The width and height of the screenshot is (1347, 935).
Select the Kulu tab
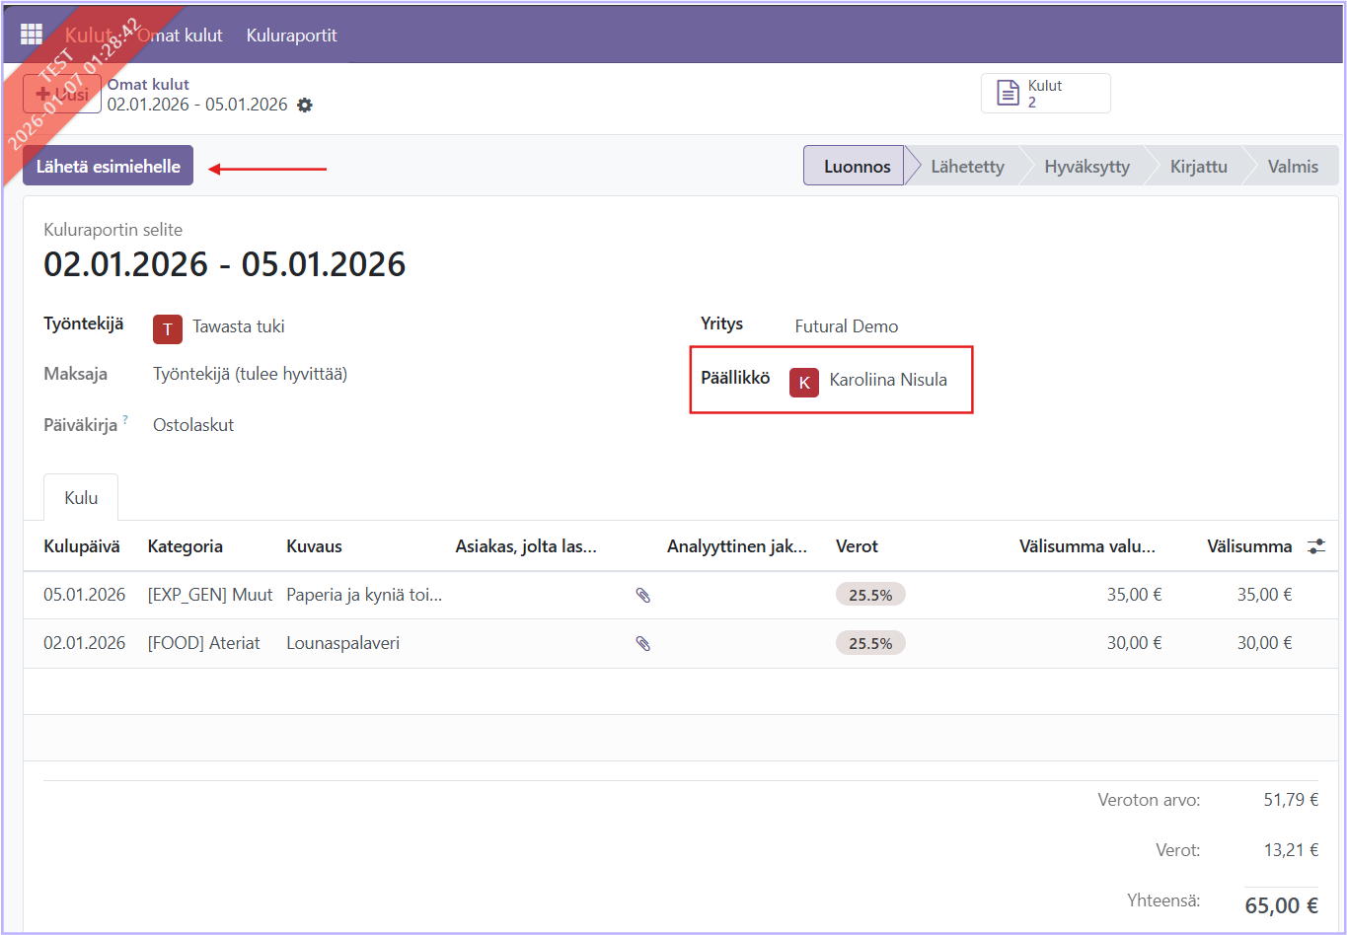[x=81, y=498]
